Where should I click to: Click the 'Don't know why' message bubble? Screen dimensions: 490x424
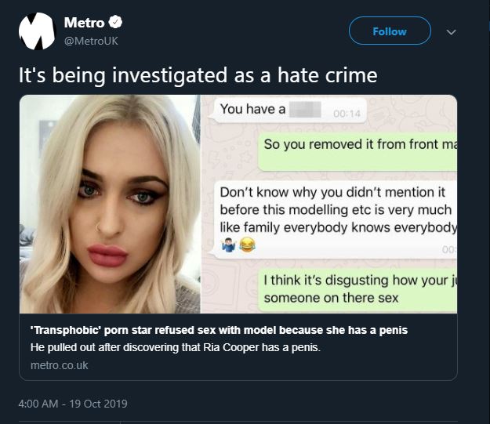pyautogui.click(x=336, y=220)
